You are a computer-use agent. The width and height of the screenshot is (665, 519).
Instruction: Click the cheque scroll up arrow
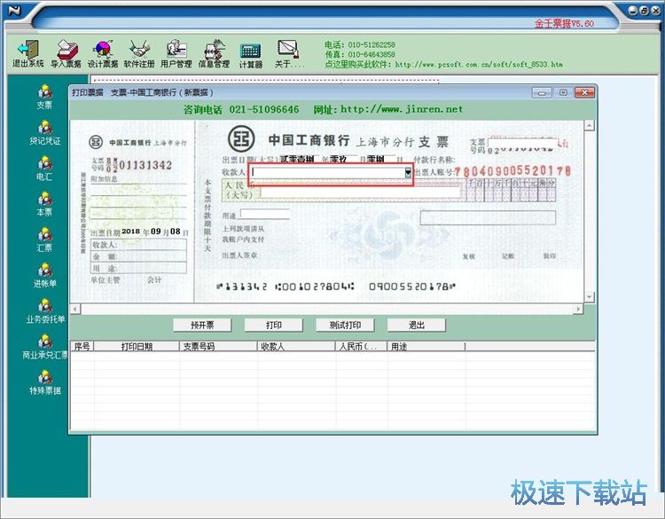[x=589, y=126]
